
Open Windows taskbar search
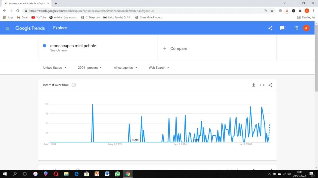click(15, 174)
